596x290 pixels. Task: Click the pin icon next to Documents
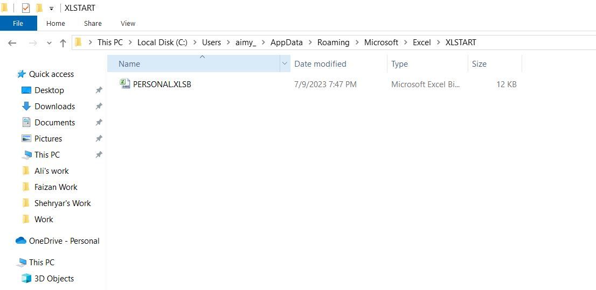click(x=99, y=122)
